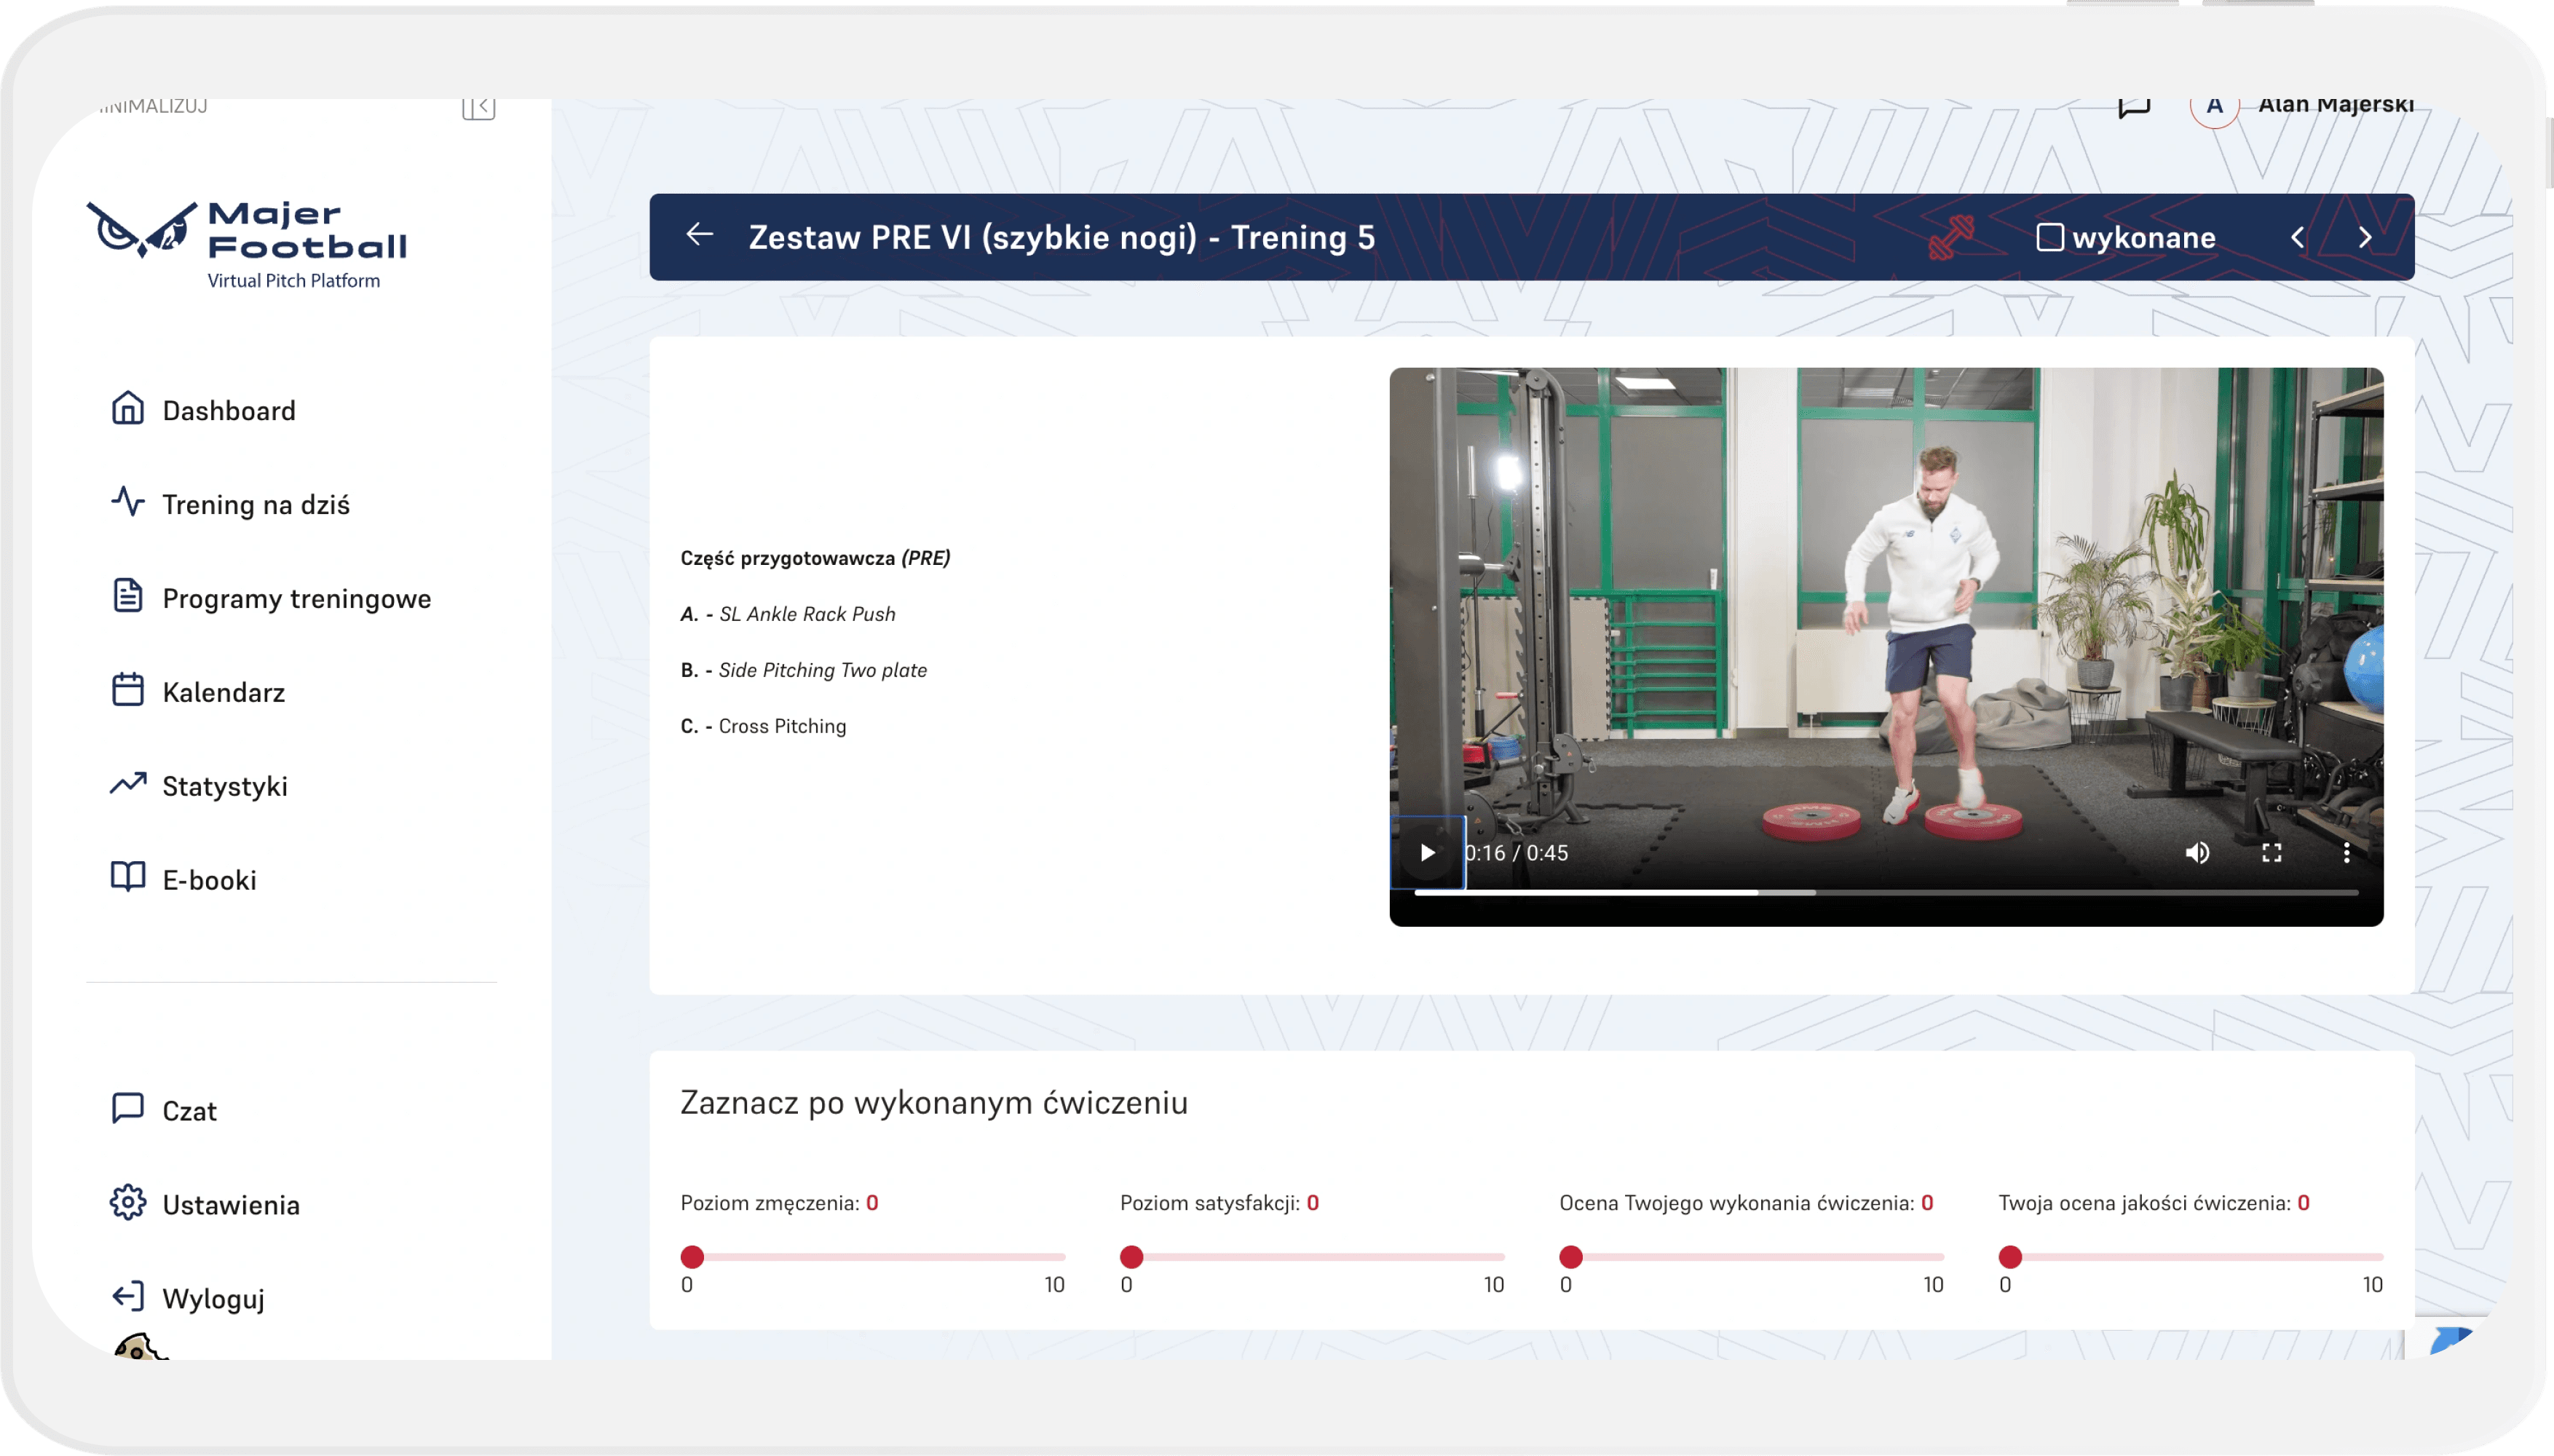Enter fullscreen mode on the video

click(x=2272, y=852)
